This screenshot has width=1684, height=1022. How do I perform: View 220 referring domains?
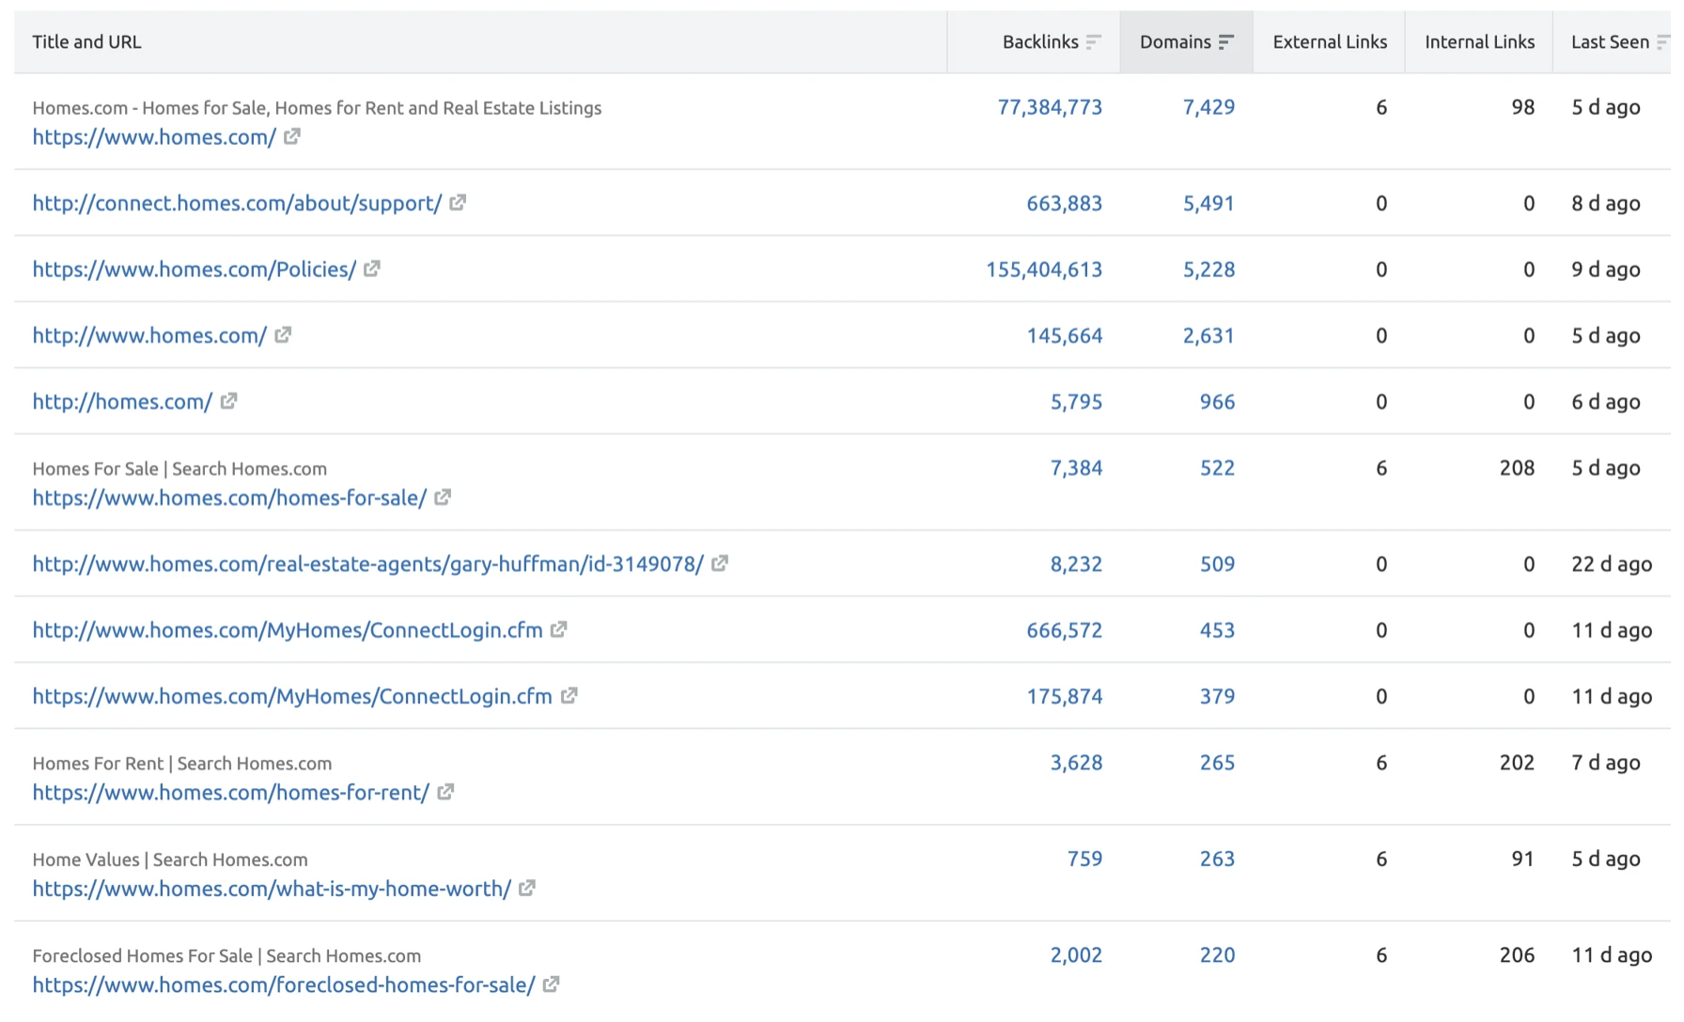pos(1217,954)
